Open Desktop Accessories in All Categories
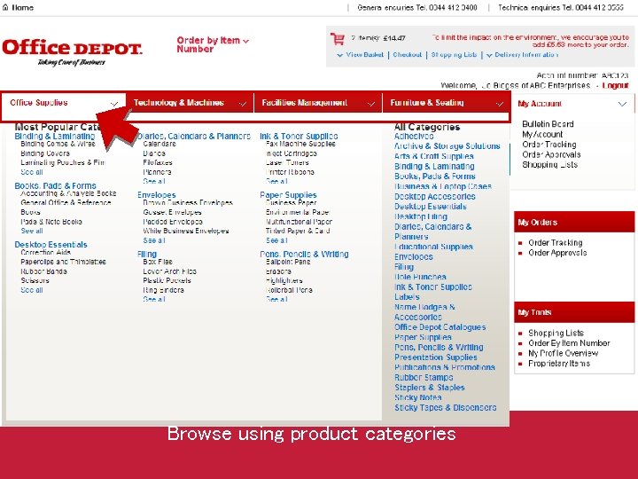 pos(434,196)
